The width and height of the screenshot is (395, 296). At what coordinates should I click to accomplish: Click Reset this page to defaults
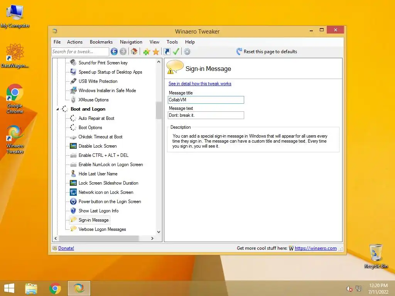pyautogui.click(x=270, y=52)
